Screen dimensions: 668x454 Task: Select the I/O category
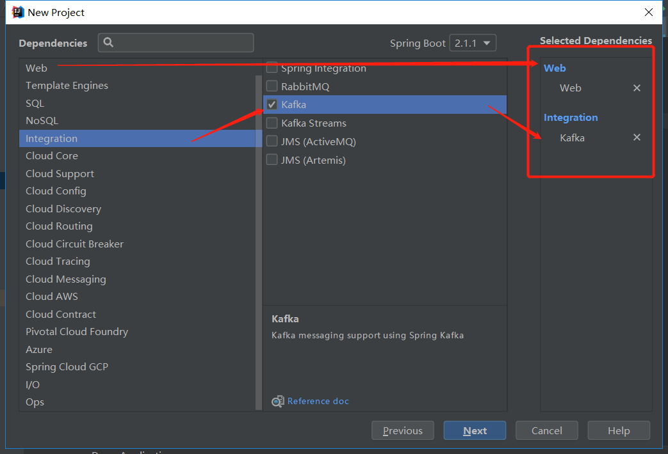click(x=137, y=385)
